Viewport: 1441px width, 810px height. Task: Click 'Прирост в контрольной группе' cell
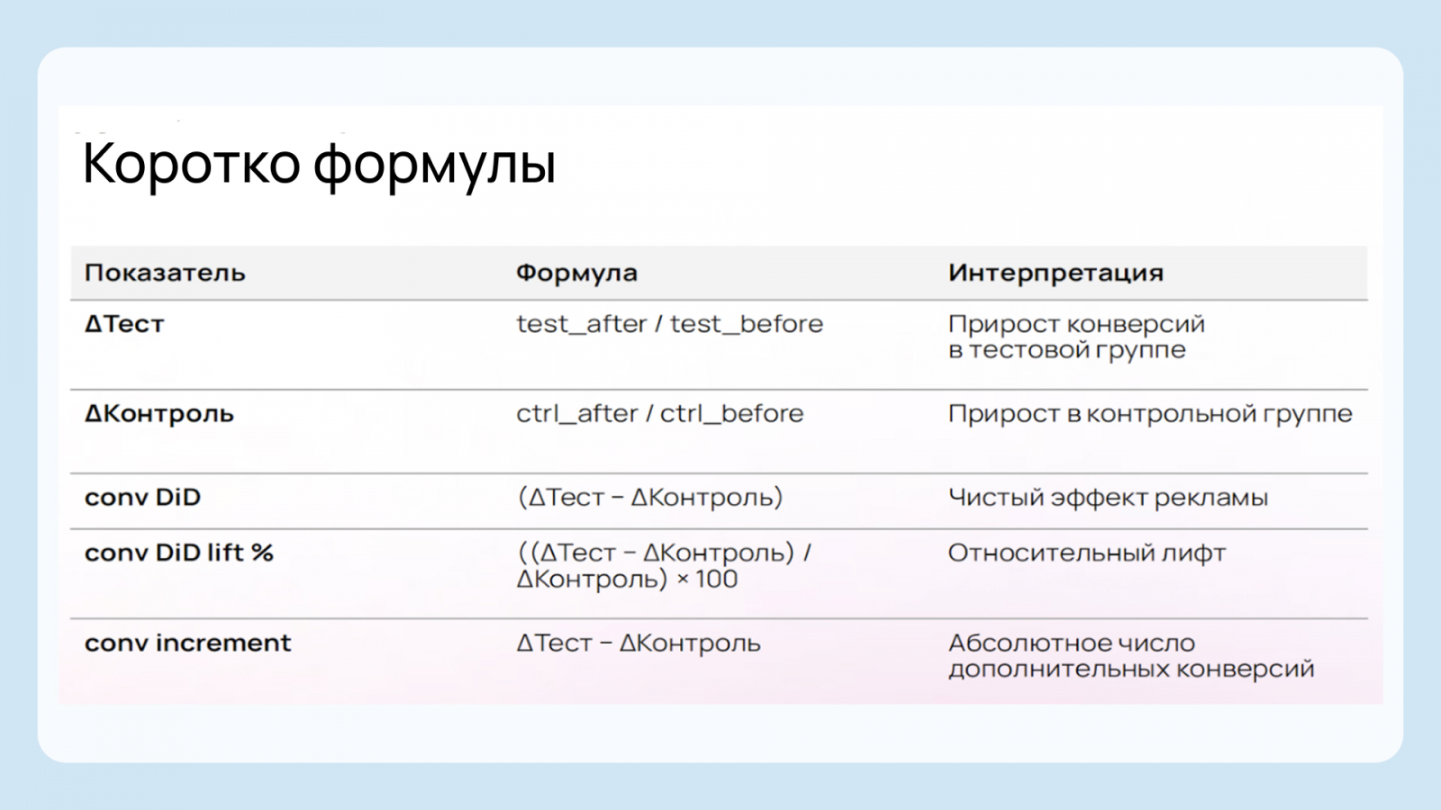pyautogui.click(x=1149, y=414)
